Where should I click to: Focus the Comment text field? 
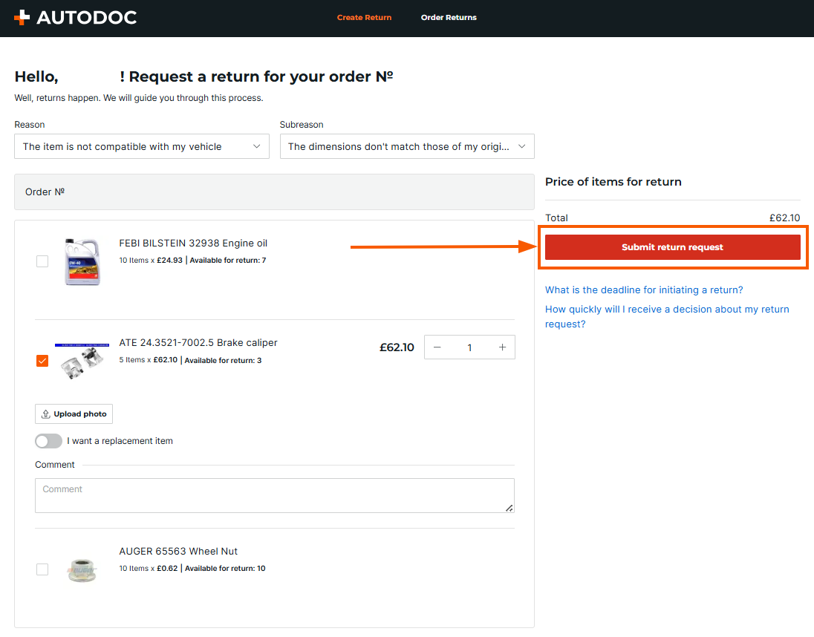(274, 495)
